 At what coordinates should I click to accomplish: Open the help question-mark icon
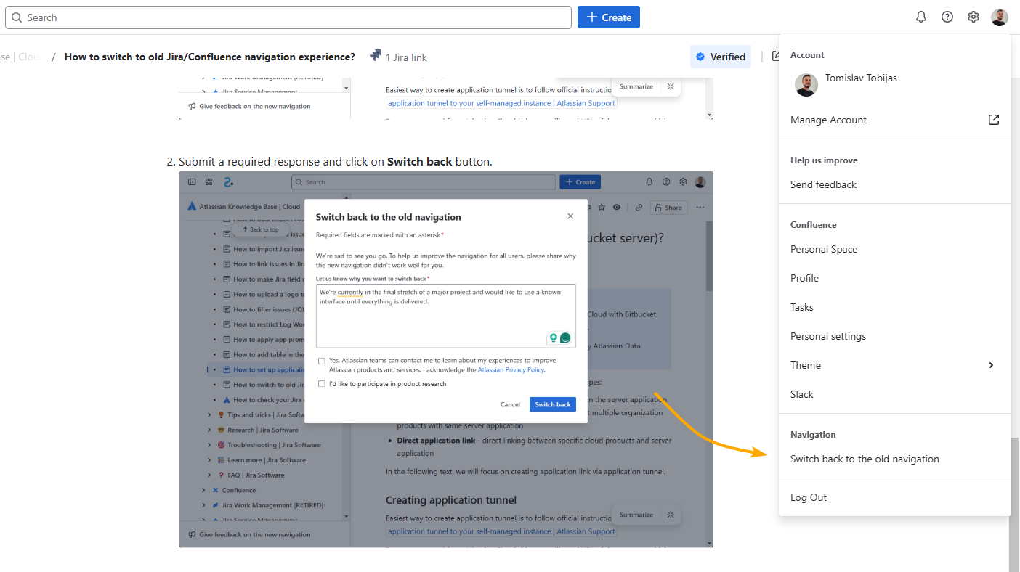(x=947, y=16)
